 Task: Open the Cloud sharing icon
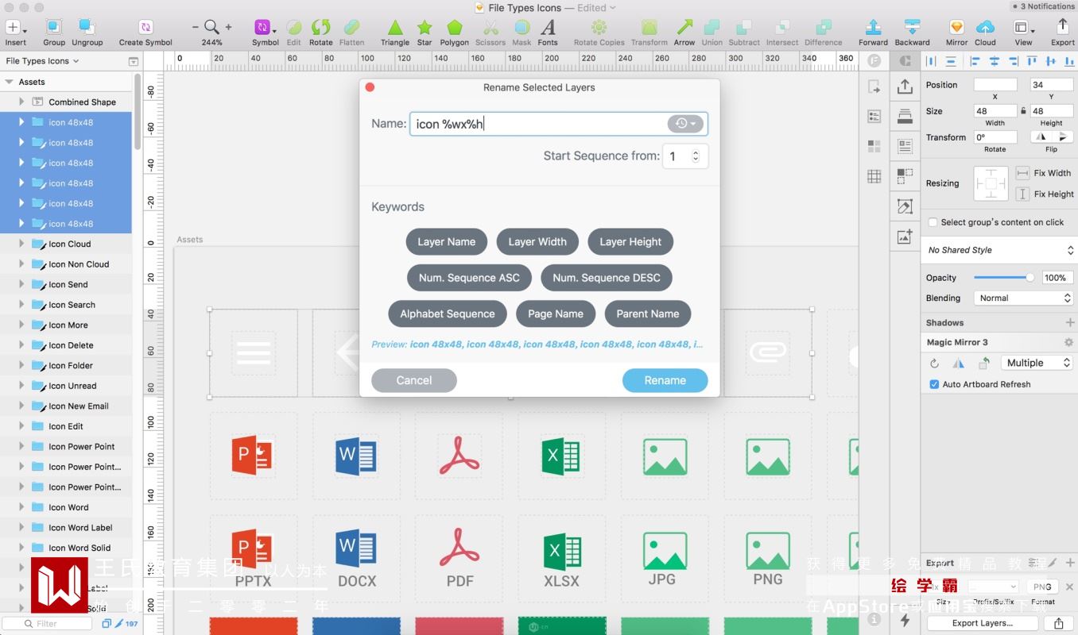click(x=985, y=32)
